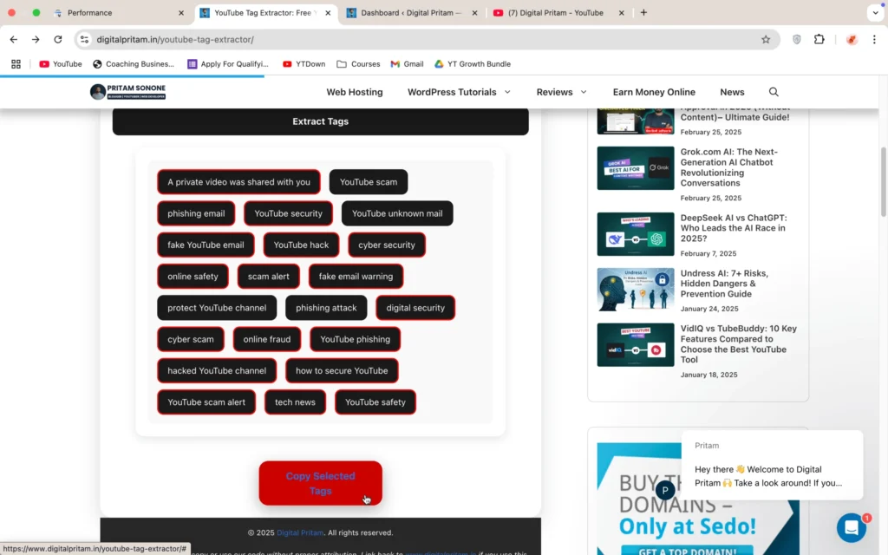Image resolution: width=888 pixels, height=555 pixels.
Task: Expand the Reviews dropdown menu
Action: pyautogui.click(x=561, y=92)
